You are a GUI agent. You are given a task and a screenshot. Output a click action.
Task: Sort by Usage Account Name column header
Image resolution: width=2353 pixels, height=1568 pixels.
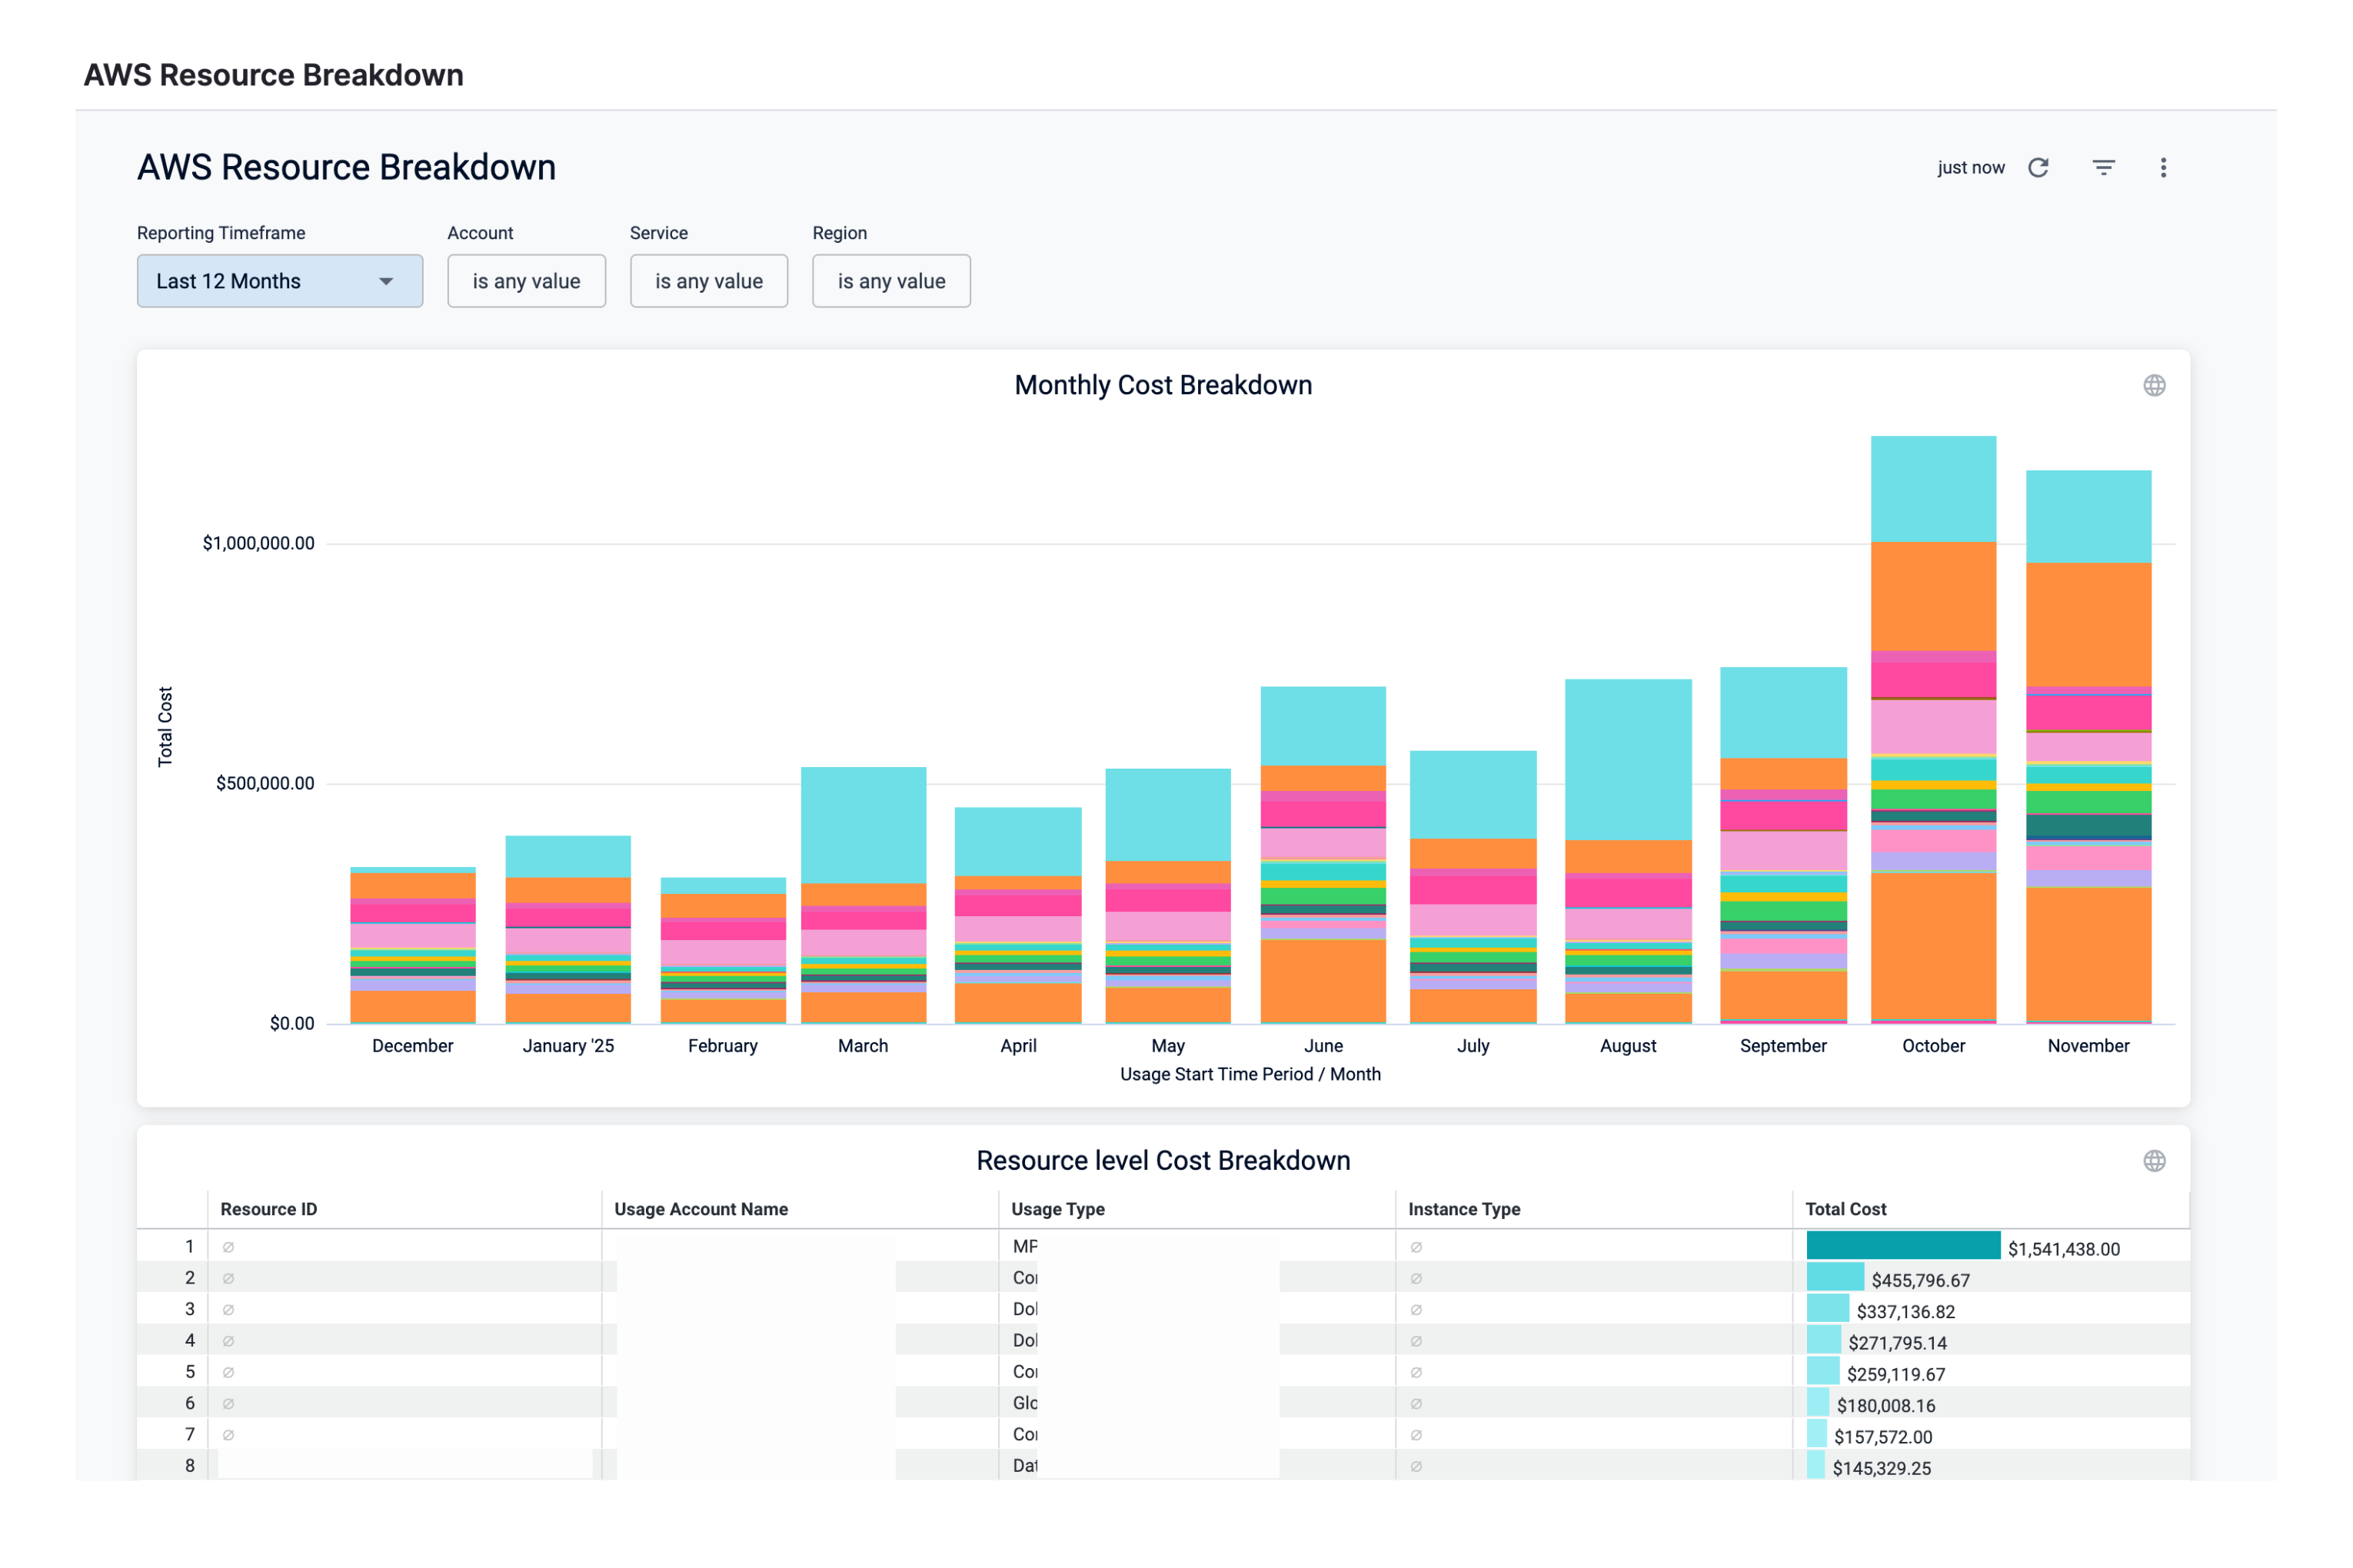(x=701, y=1209)
